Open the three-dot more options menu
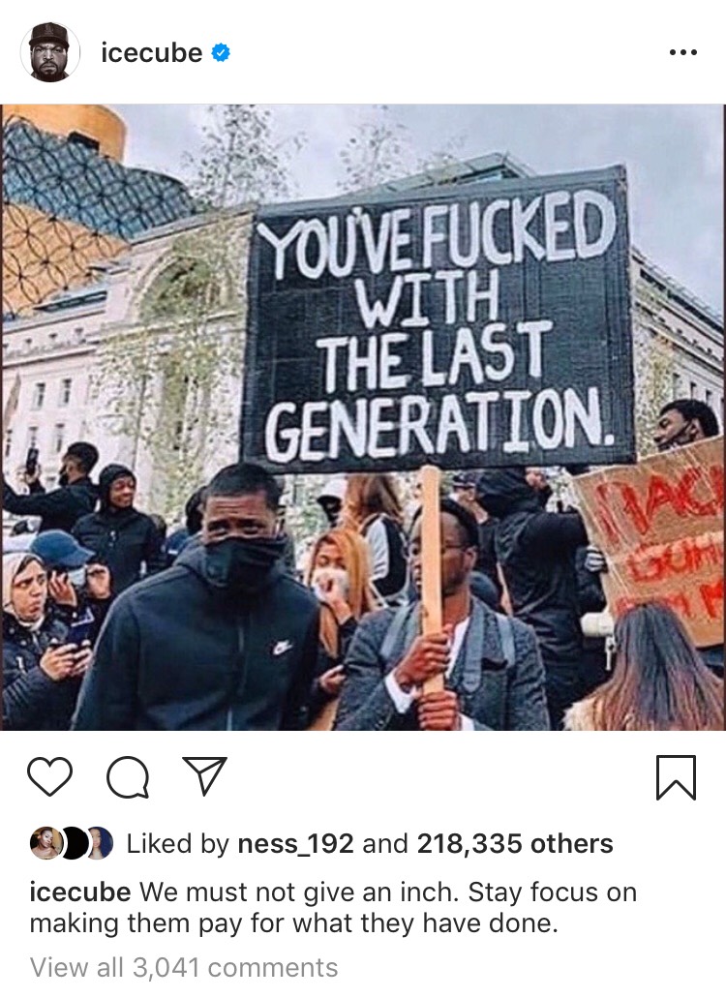726x998 pixels. [x=683, y=52]
